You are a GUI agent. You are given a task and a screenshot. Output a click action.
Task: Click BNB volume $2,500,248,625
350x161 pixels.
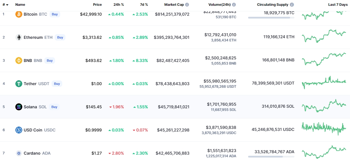pos(221,58)
